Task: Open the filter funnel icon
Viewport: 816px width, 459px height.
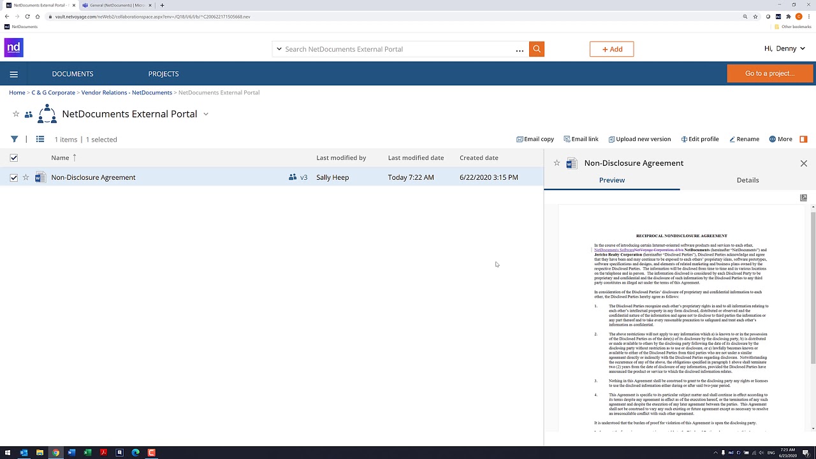Action: (14, 139)
